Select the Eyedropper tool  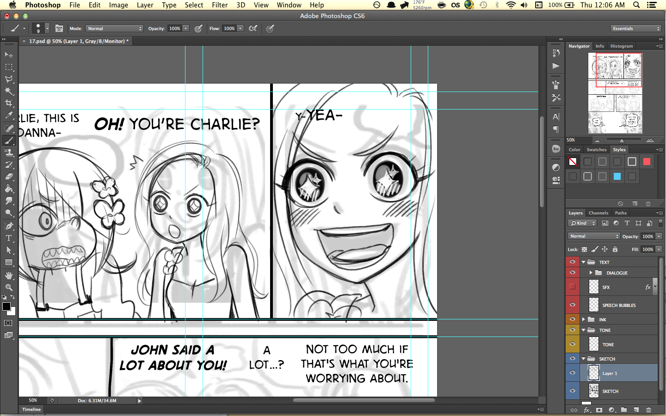(x=9, y=116)
